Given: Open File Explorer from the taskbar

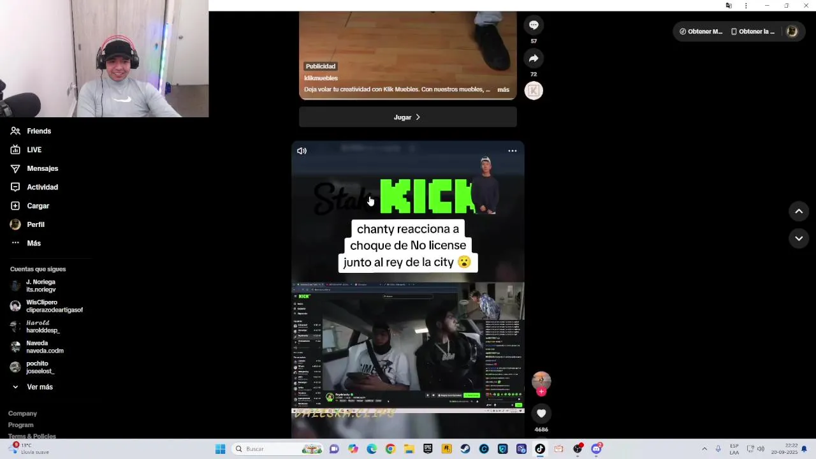Looking at the screenshot, I should [x=409, y=449].
